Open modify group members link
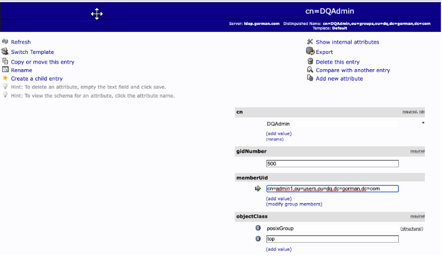The width and height of the screenshot is (442, 257). [294, 204]
